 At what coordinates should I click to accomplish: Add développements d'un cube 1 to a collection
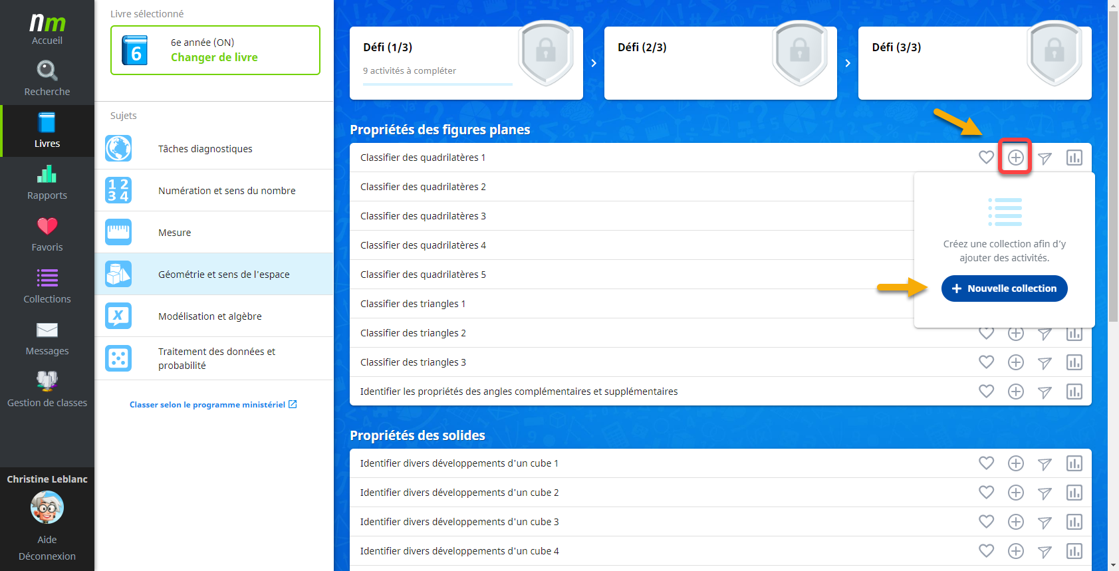click(x=1015, y=463)
